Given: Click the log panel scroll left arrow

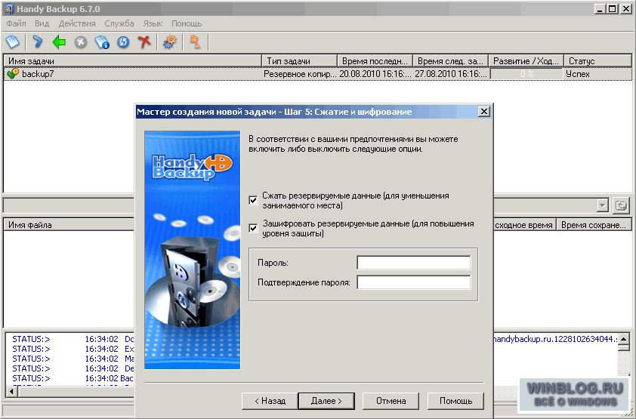Looking at the screenshot, I should point(12,392).
